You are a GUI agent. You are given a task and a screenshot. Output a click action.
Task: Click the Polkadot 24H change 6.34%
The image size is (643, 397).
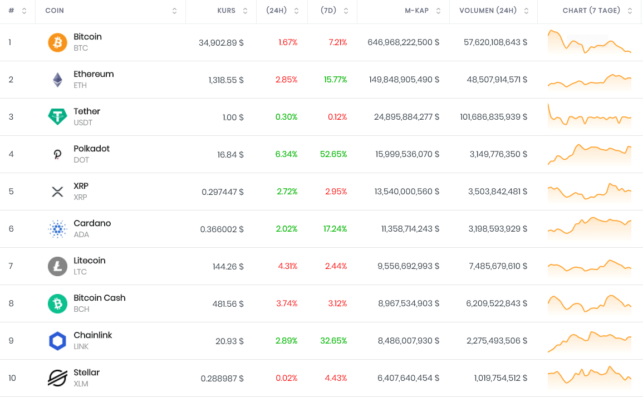[x=286, y=154]
